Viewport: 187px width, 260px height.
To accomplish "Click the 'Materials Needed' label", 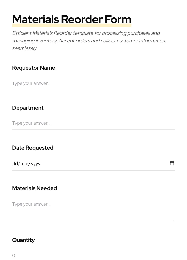I will (35, 188).
